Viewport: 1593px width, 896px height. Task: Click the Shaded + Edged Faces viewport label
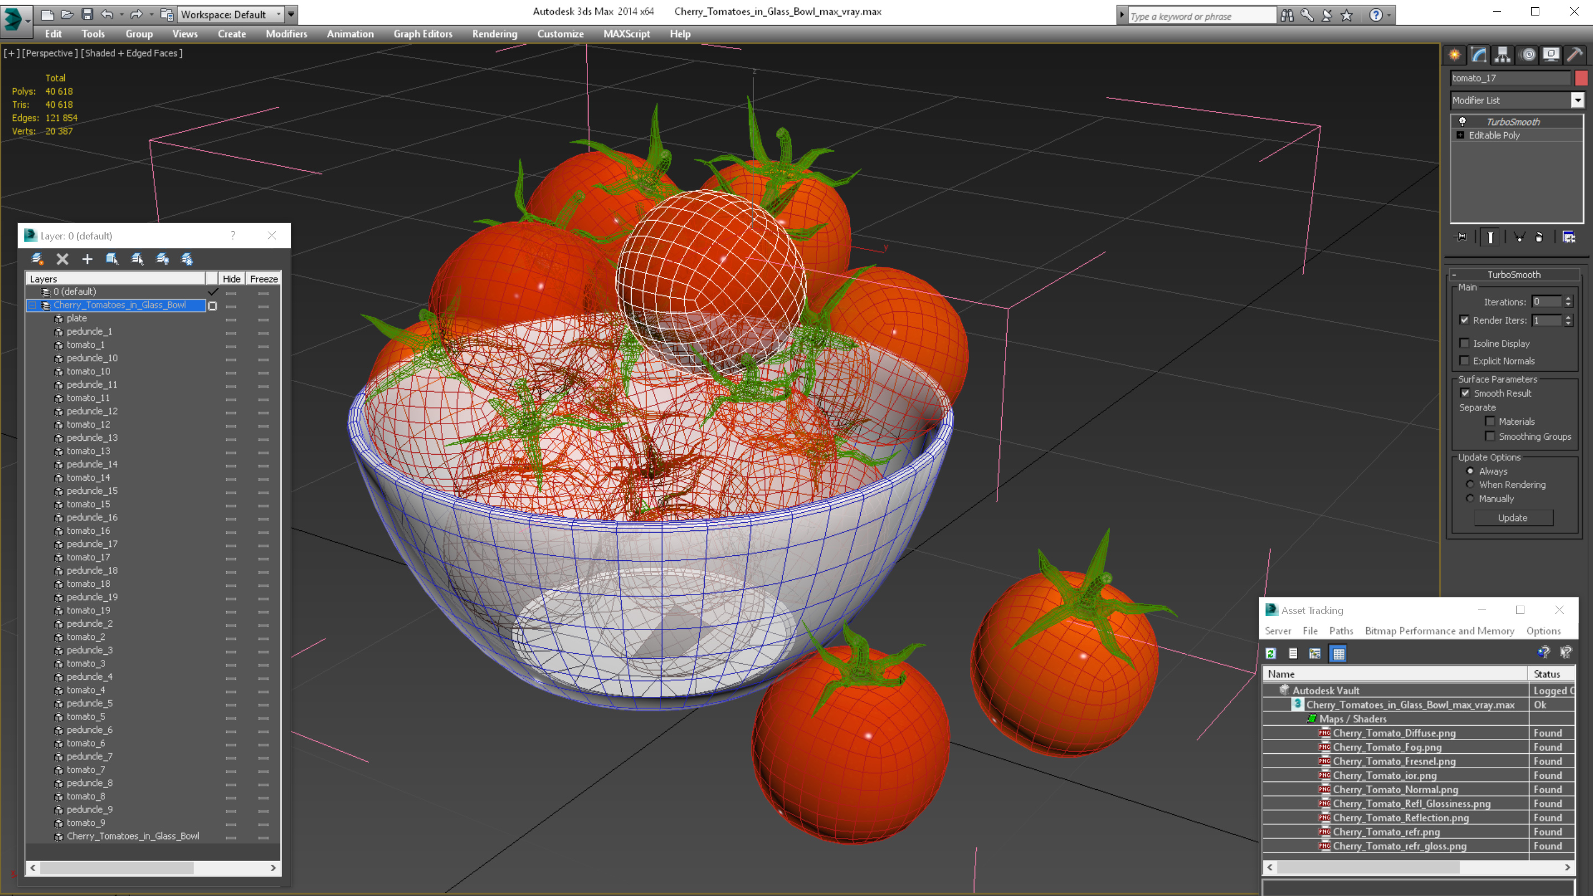(x=131, y=53)
